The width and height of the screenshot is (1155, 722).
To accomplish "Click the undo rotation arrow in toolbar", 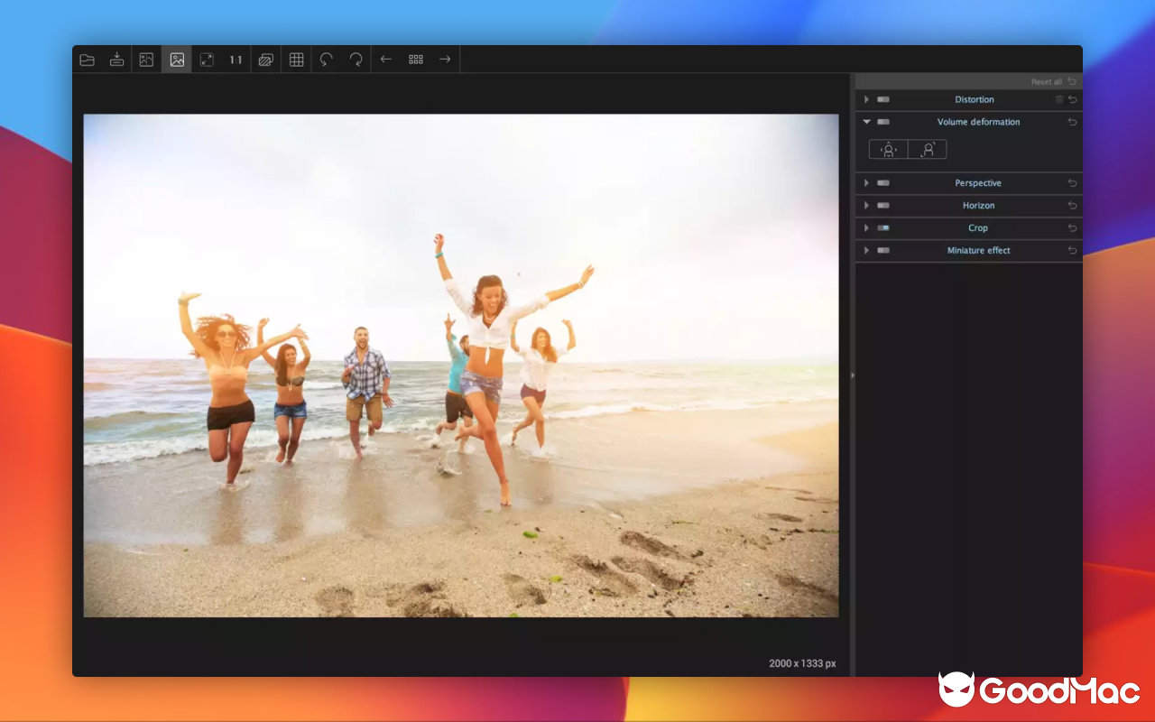I will (326, 59).
